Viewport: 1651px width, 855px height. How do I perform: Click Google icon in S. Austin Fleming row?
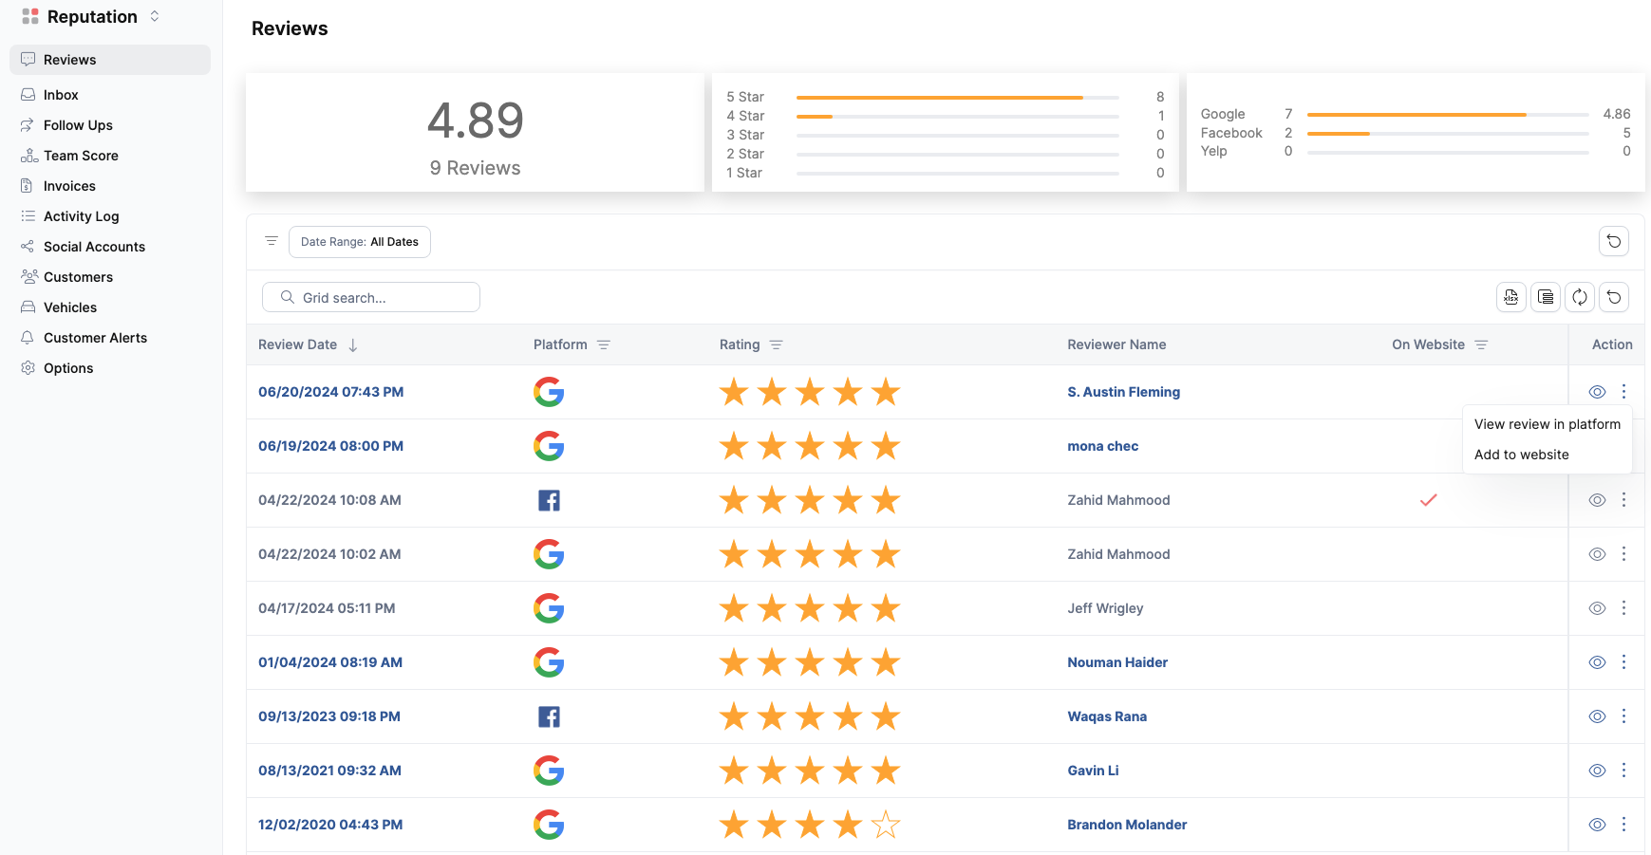pos(549,392)
